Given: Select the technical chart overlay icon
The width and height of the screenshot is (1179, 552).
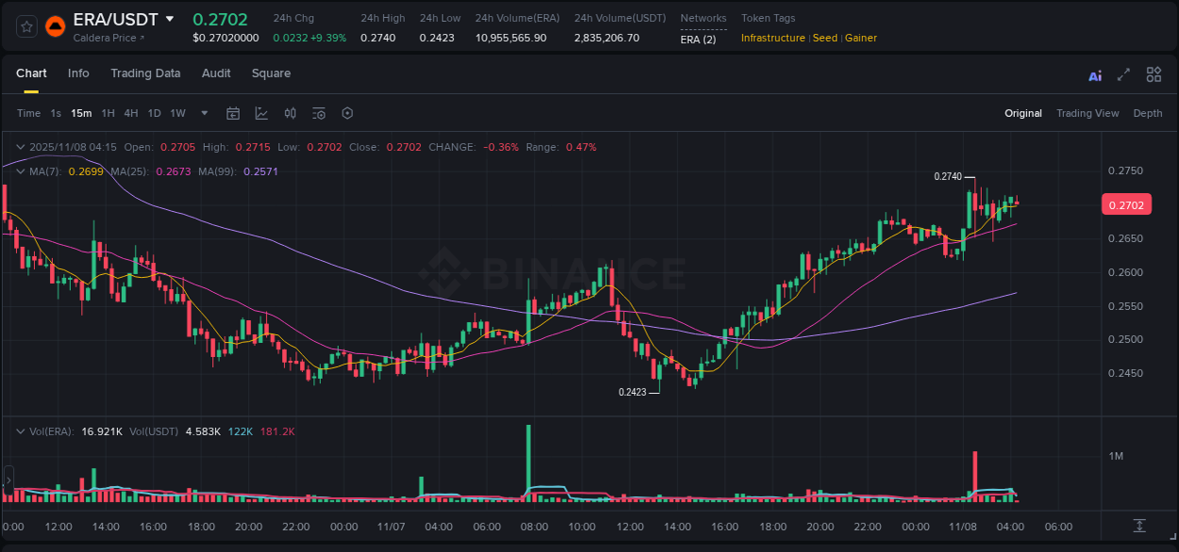Looking at the screenshot, I should coord(261,113).
